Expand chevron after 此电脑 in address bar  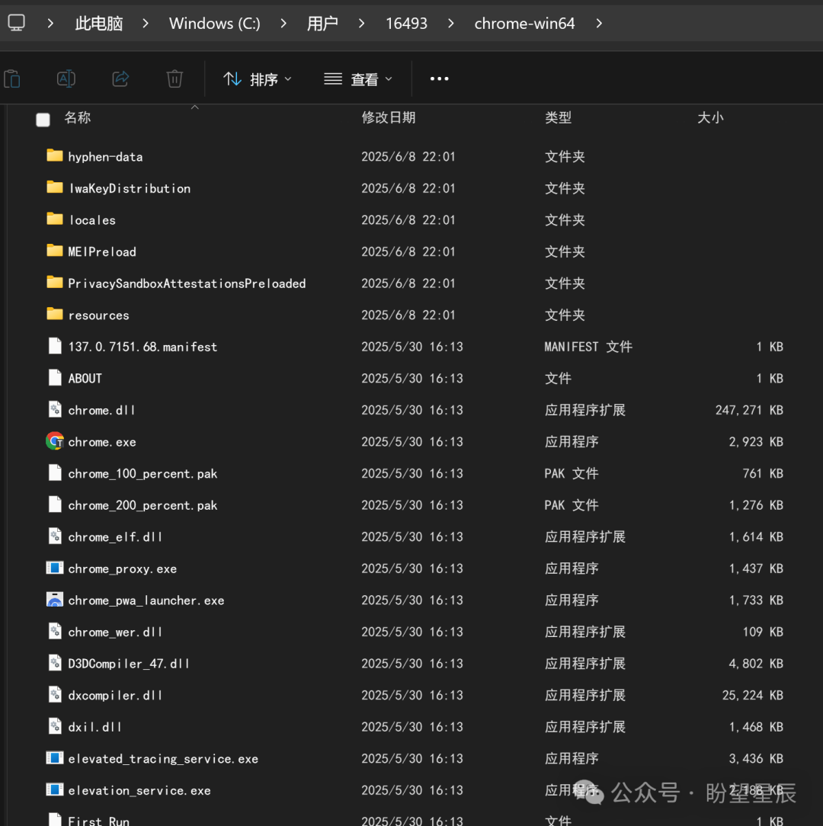(146, 23)
